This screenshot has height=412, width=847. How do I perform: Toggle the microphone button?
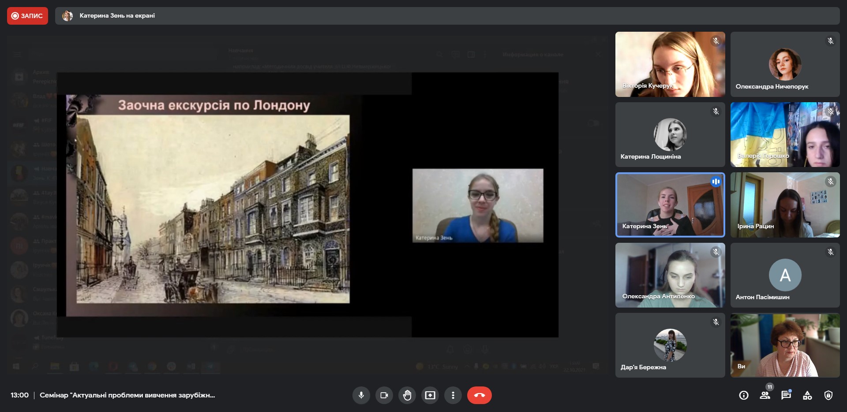pos(361,395)
